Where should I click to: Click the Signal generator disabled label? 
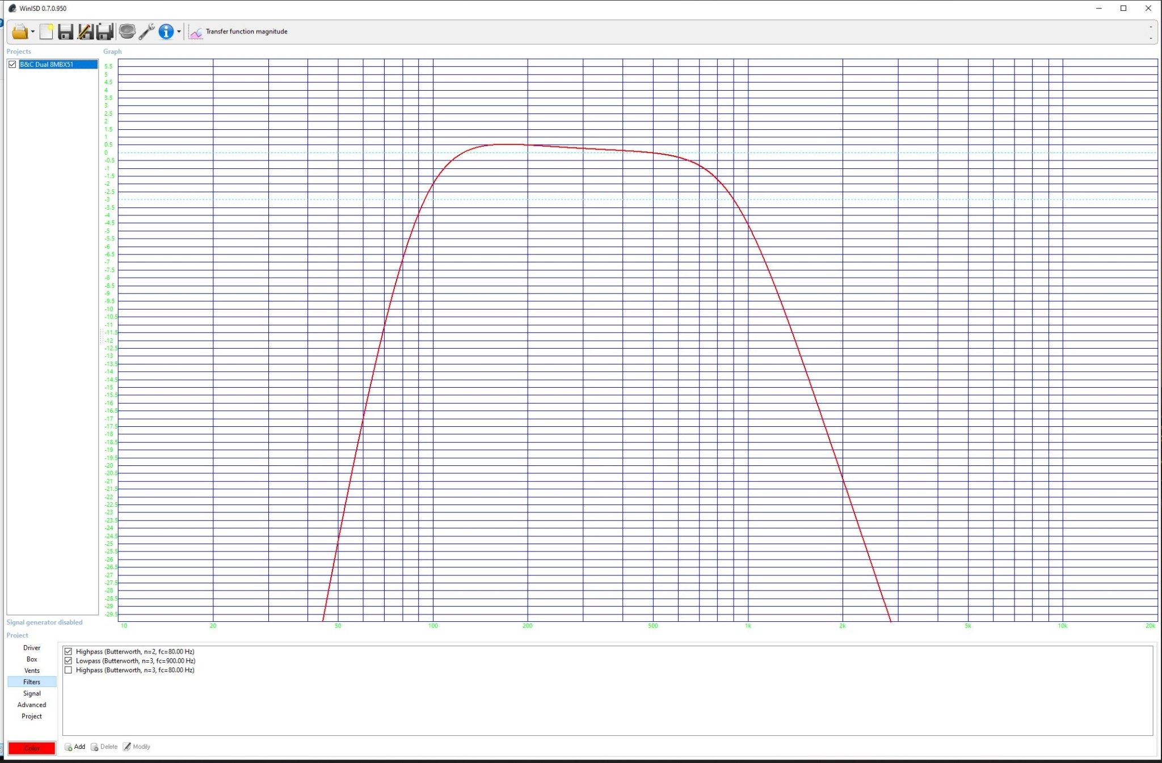pos(44,622)
